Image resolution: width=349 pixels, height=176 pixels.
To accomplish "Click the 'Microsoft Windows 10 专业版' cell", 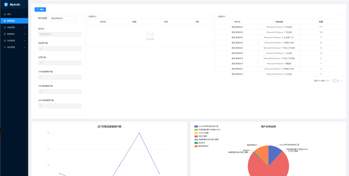I will click(279, 27).
